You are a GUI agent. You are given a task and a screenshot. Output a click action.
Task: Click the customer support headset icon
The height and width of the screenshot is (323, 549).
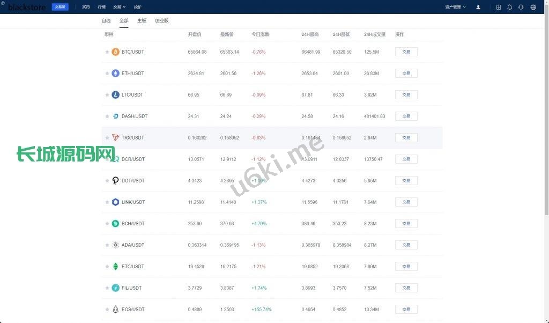click(521, 7)
